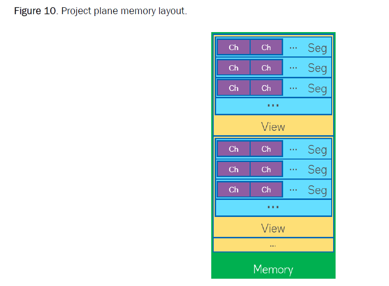Click first Ch block in lower view's third segment
The image size is (389, 286).
(234, 190)
